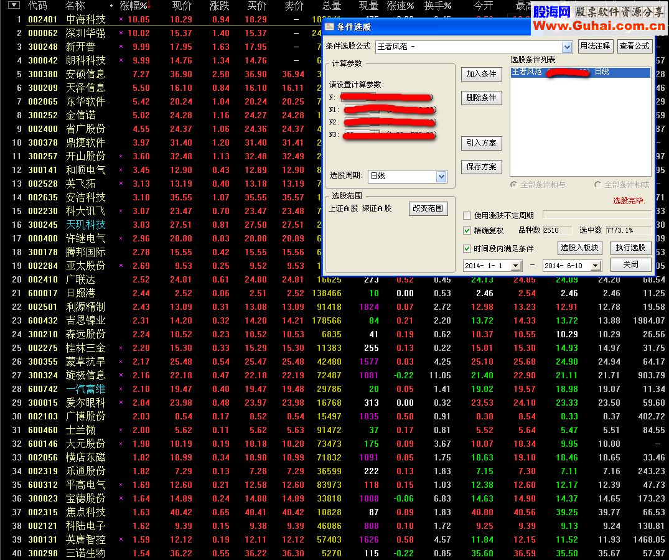
Task: Click the 品种数 field showing 2510
Action: (x=557, y=230)
